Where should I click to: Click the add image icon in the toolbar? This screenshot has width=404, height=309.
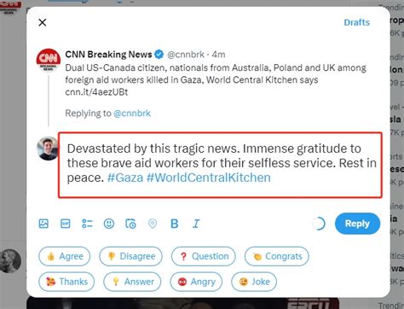(x=43, y=224)
